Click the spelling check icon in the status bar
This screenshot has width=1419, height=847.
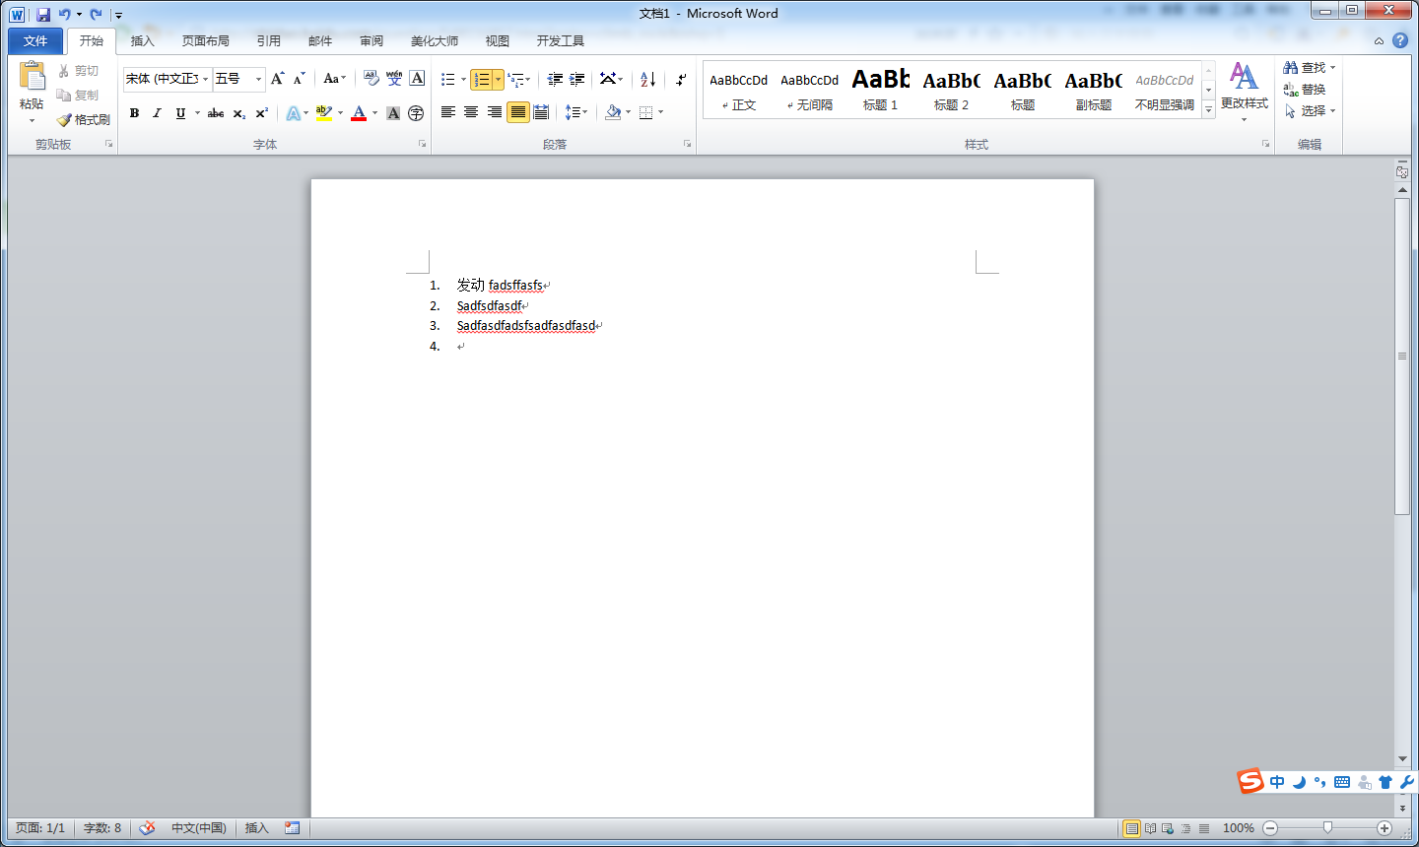(x=147, y=828)
